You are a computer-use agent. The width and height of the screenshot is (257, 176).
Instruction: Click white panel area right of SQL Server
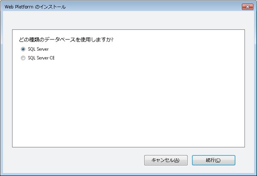(x=150, y=49)
